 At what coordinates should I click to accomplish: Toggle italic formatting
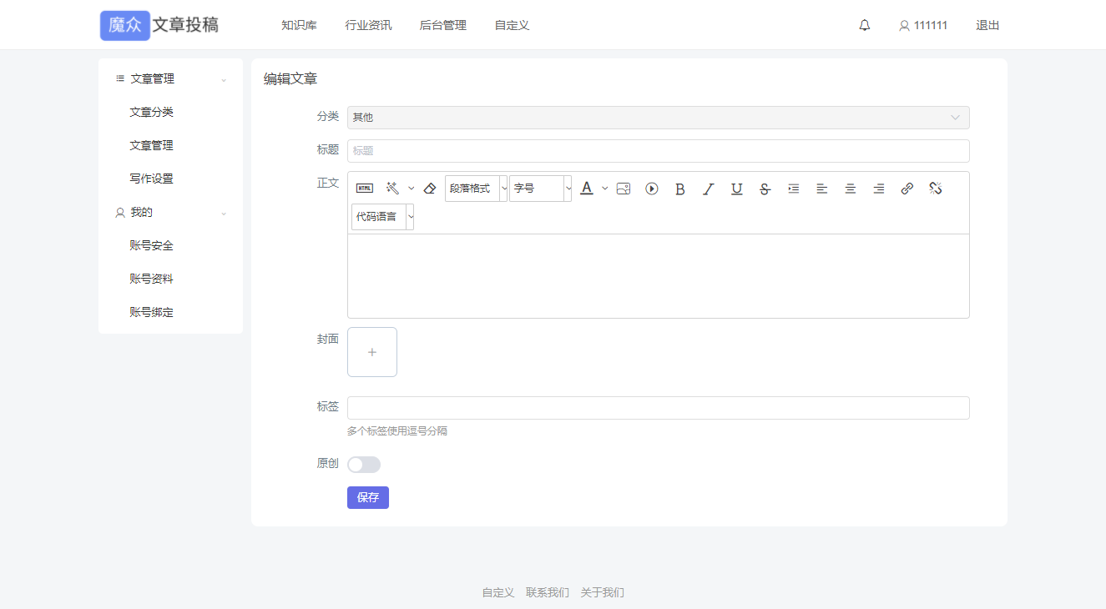coord(709,189)
